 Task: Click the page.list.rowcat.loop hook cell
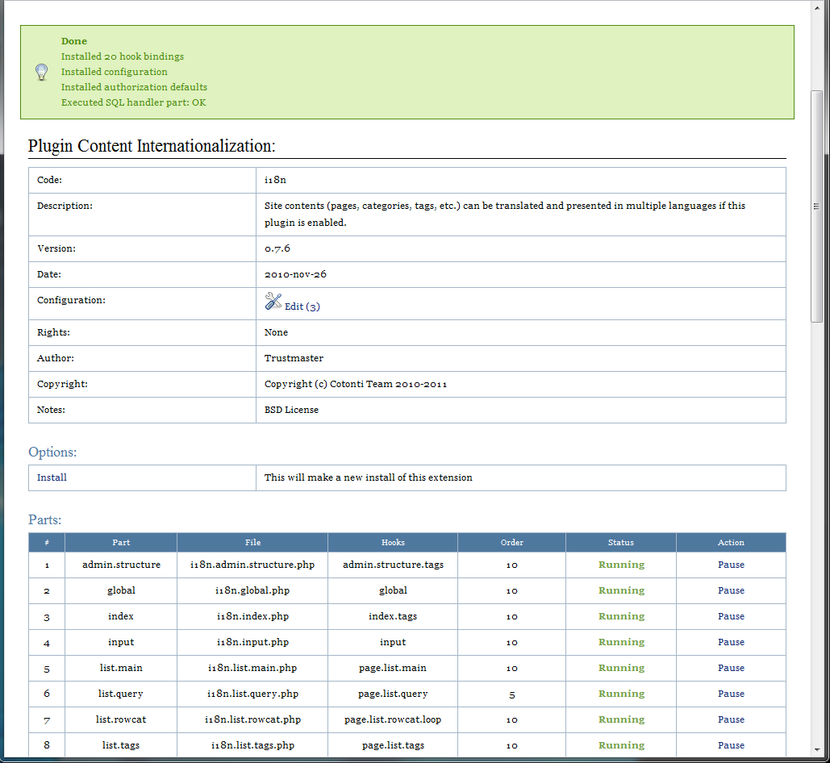point(393,719)
